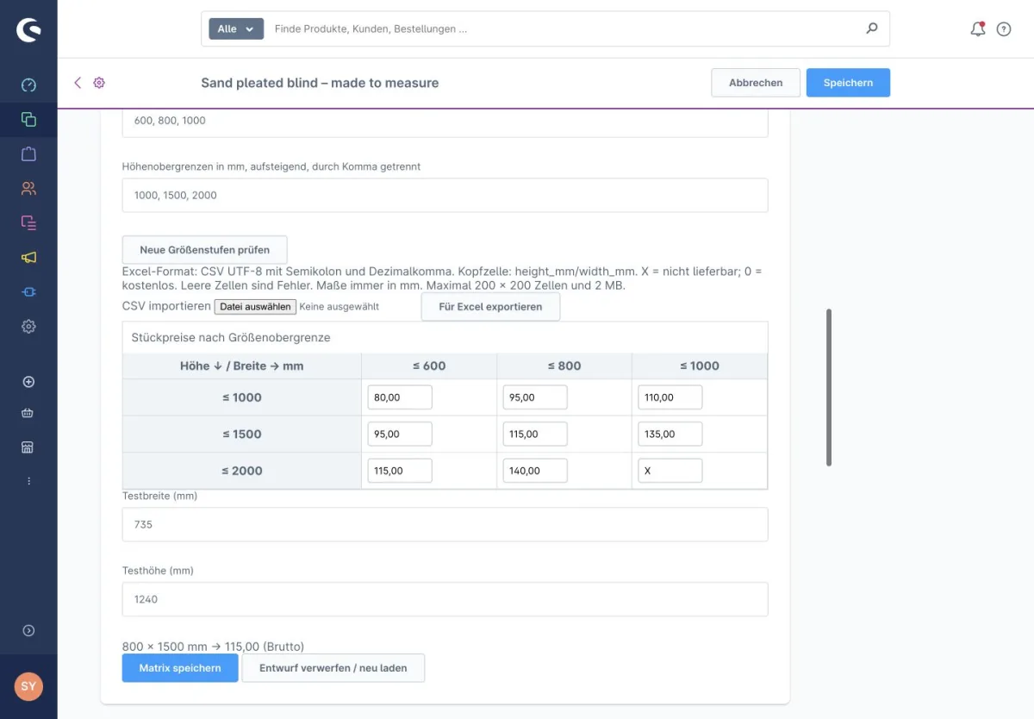Click price cell 115,00 in ≤ 1500 row

535,434
